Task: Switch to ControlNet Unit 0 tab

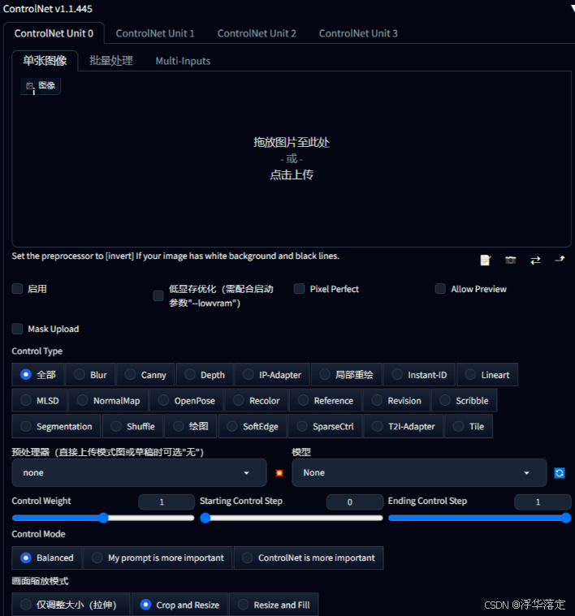Action: (54, 33)
